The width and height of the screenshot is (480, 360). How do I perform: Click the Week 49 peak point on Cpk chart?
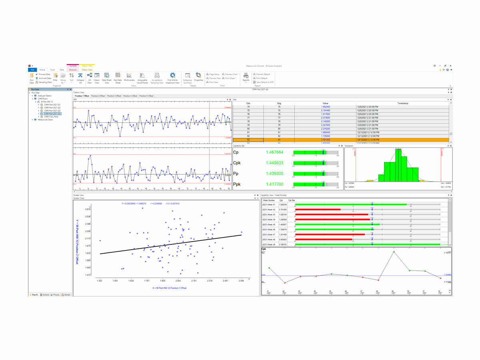click(x=394, y=252)
